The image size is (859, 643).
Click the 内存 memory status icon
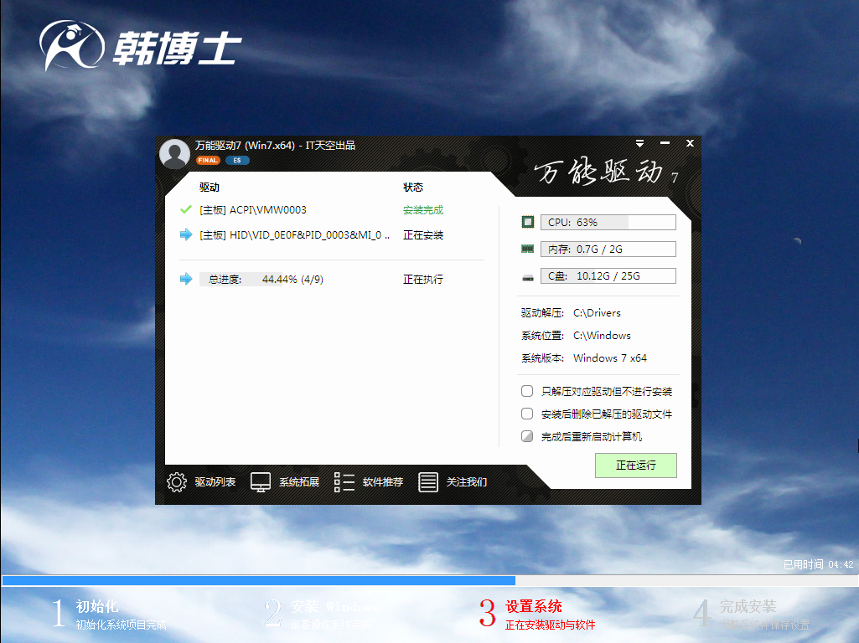click(x=527, y=248)
